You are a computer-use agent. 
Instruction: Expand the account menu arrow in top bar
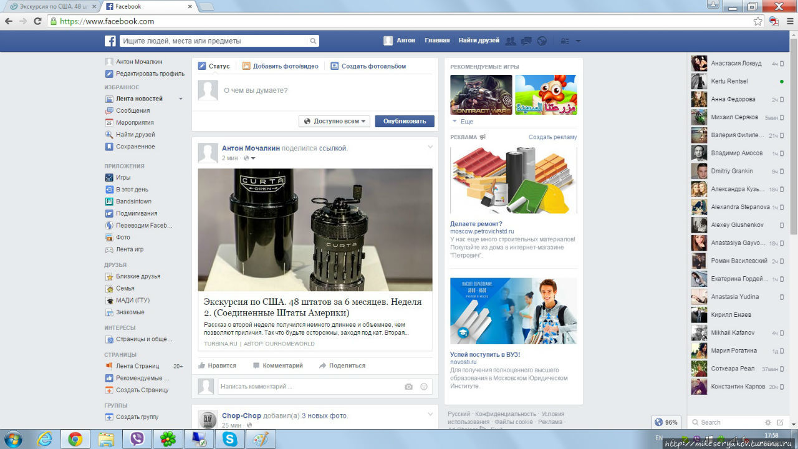pyautogui.click(x=578, y=41)
